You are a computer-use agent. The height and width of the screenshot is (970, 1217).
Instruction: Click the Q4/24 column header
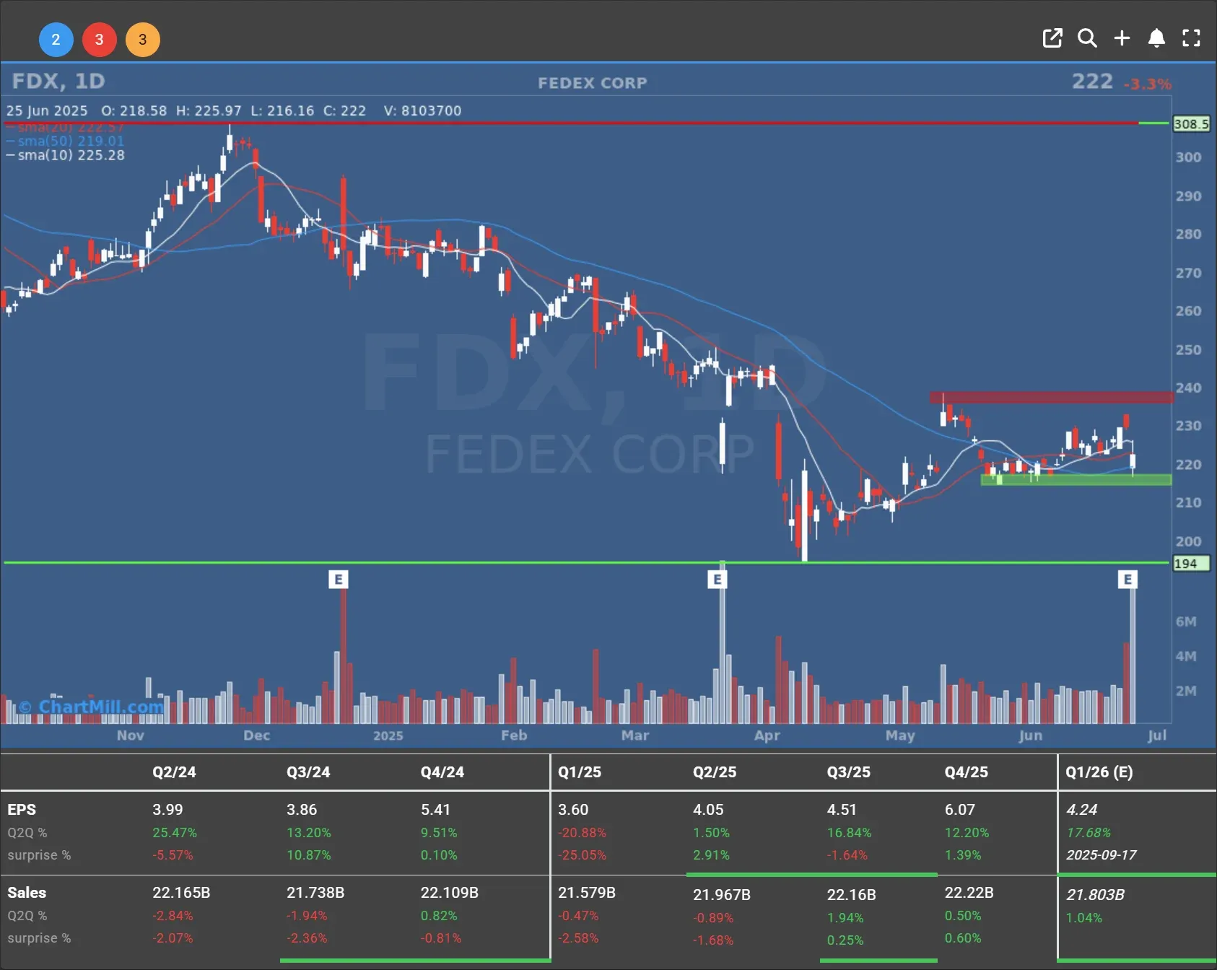click(442, 772)
